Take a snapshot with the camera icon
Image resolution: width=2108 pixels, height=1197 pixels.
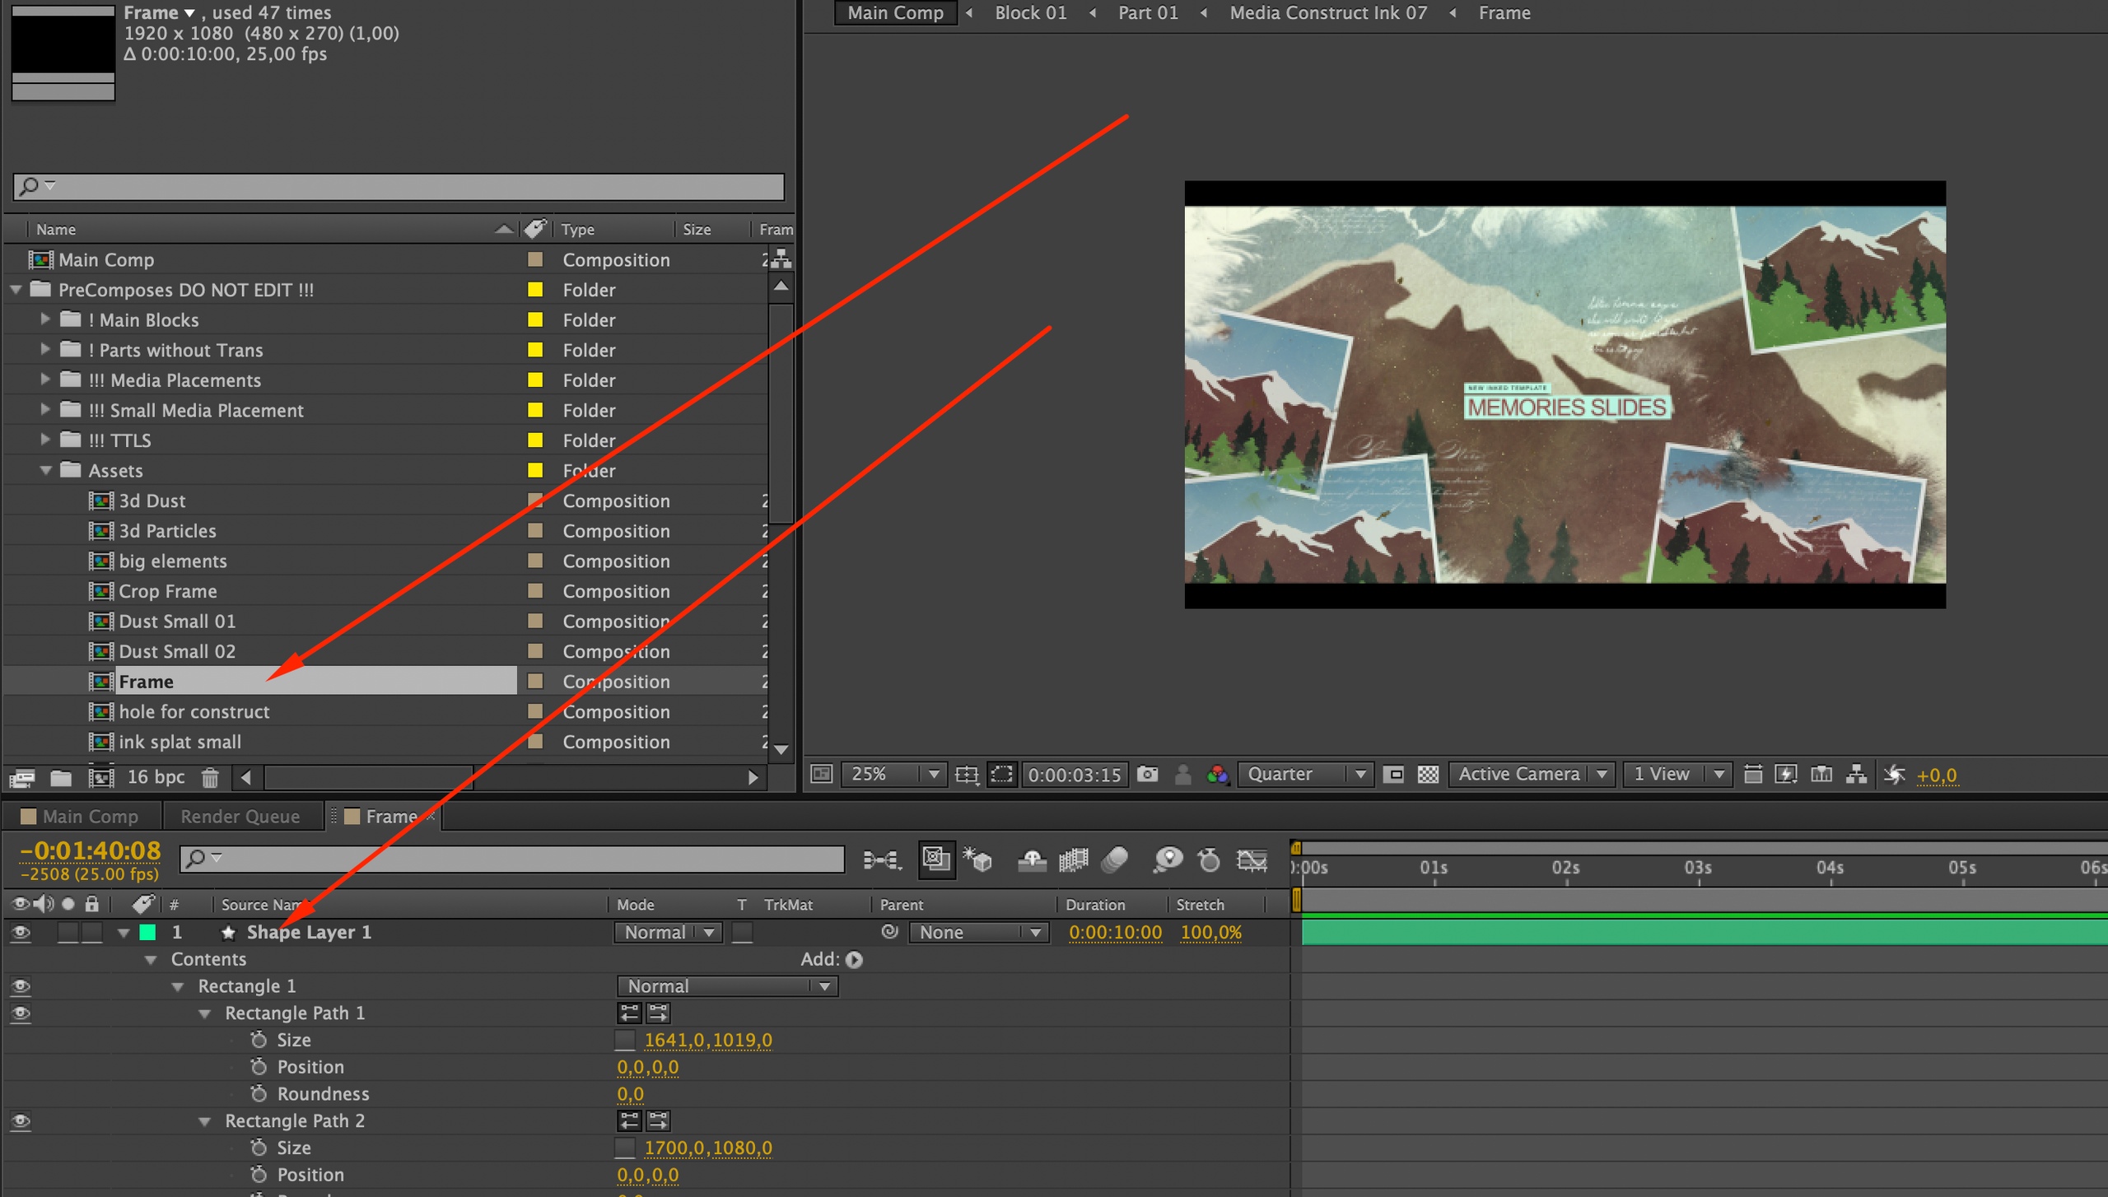point(1147,774)
